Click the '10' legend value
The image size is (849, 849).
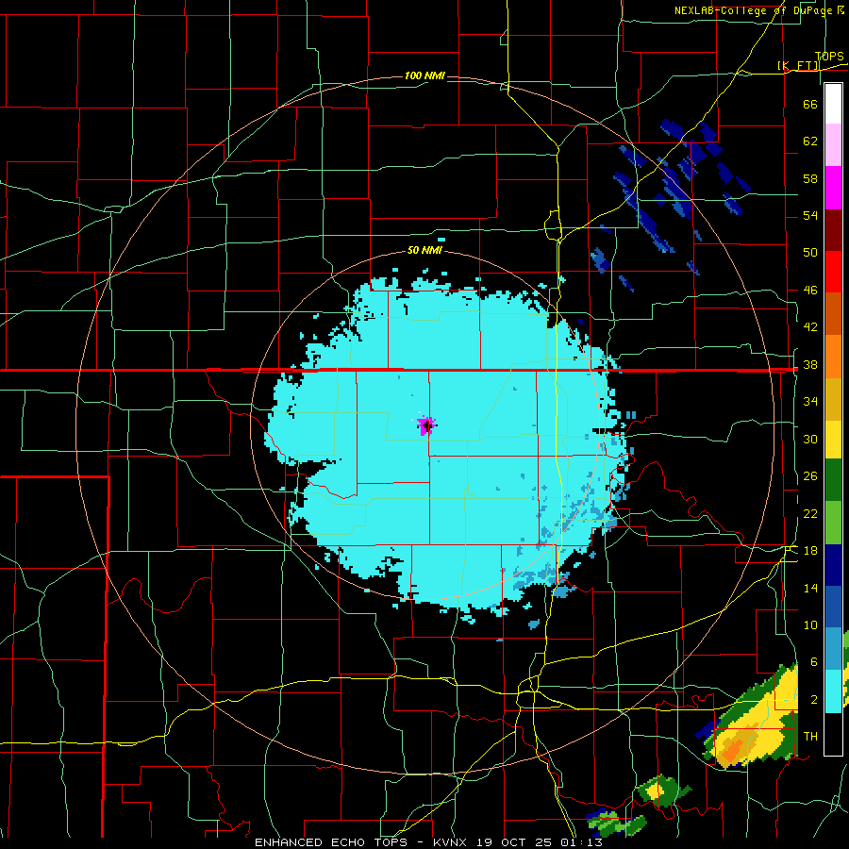810,624
